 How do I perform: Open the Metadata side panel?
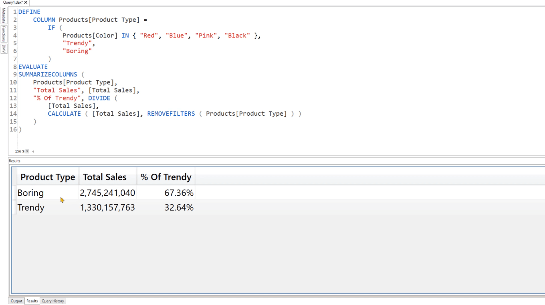pyautogui.click(x=4, y=16)
